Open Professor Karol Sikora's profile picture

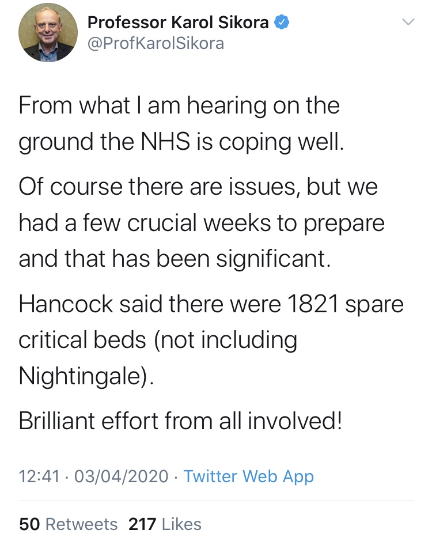[x=48, y=32]
